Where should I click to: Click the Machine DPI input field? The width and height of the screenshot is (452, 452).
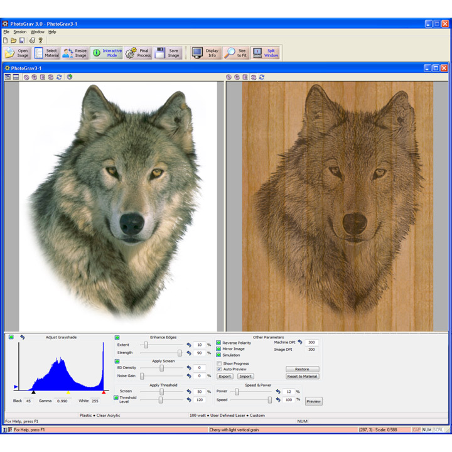[x=311, y=343]
